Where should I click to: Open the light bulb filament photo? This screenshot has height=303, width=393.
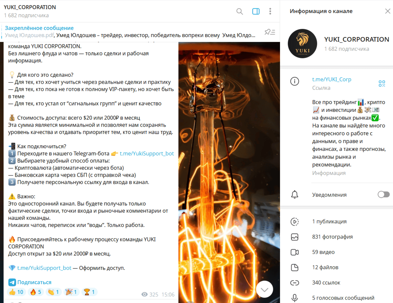pyautogui.click(x=229, y=172)
